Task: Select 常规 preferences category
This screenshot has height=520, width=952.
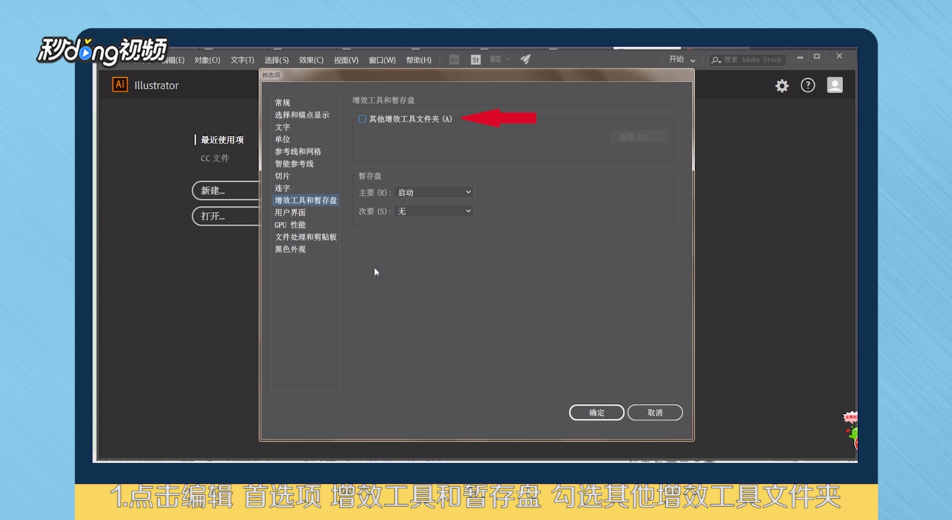Action: tap(282, 103)
